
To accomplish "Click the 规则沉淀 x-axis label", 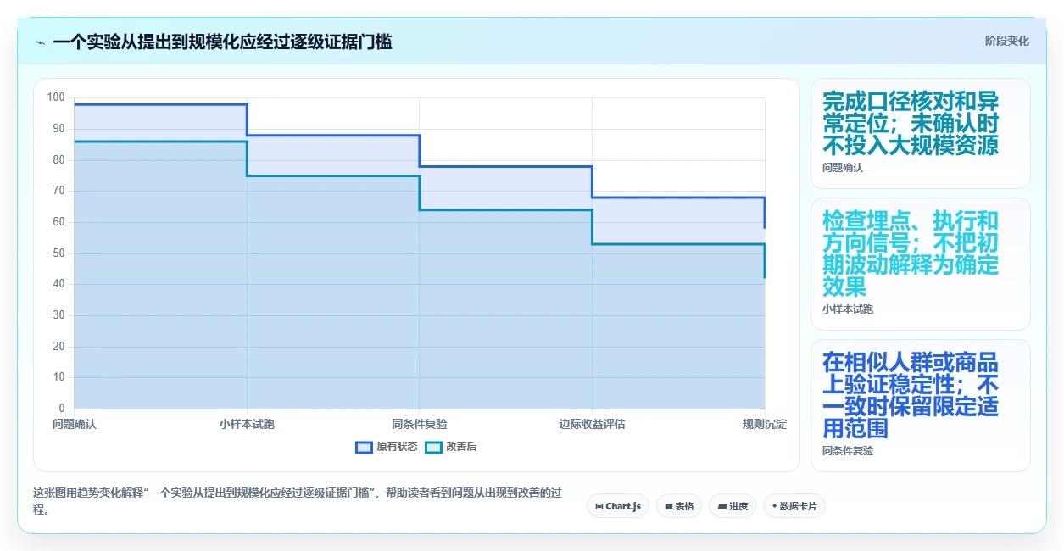I will coord(765,424).
